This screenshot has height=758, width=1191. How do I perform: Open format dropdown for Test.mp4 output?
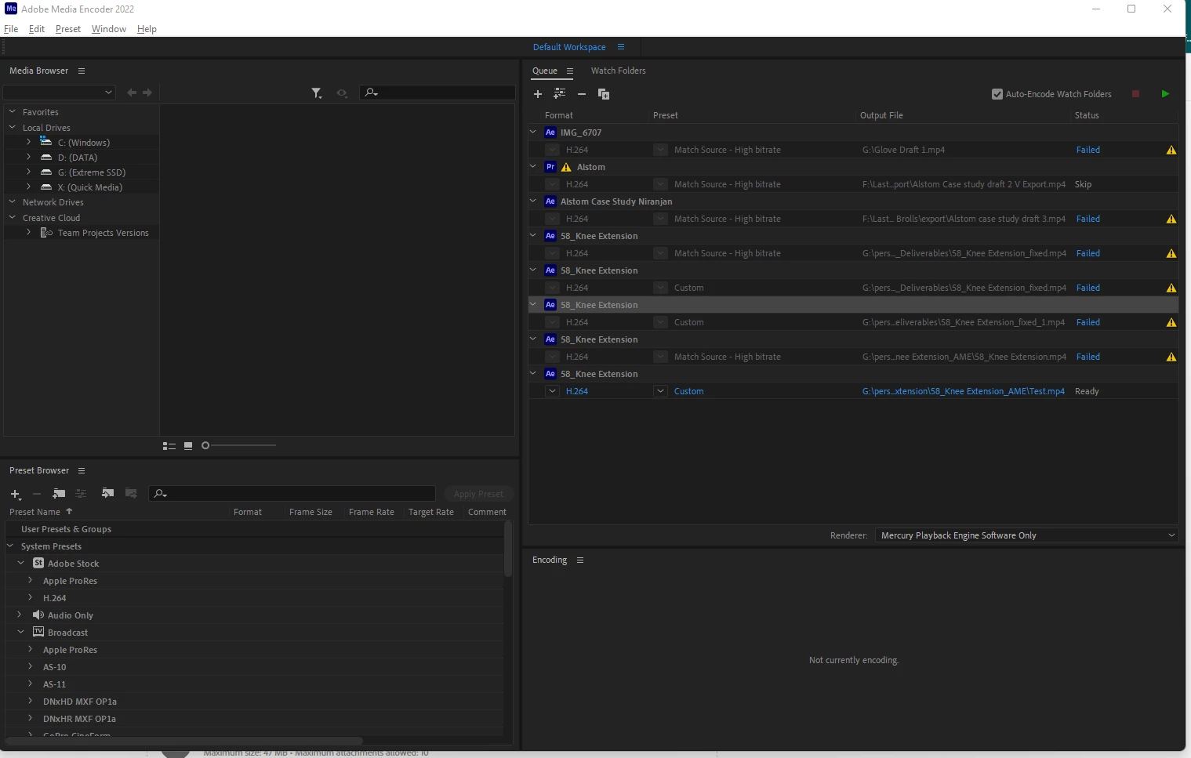point(553,391)
